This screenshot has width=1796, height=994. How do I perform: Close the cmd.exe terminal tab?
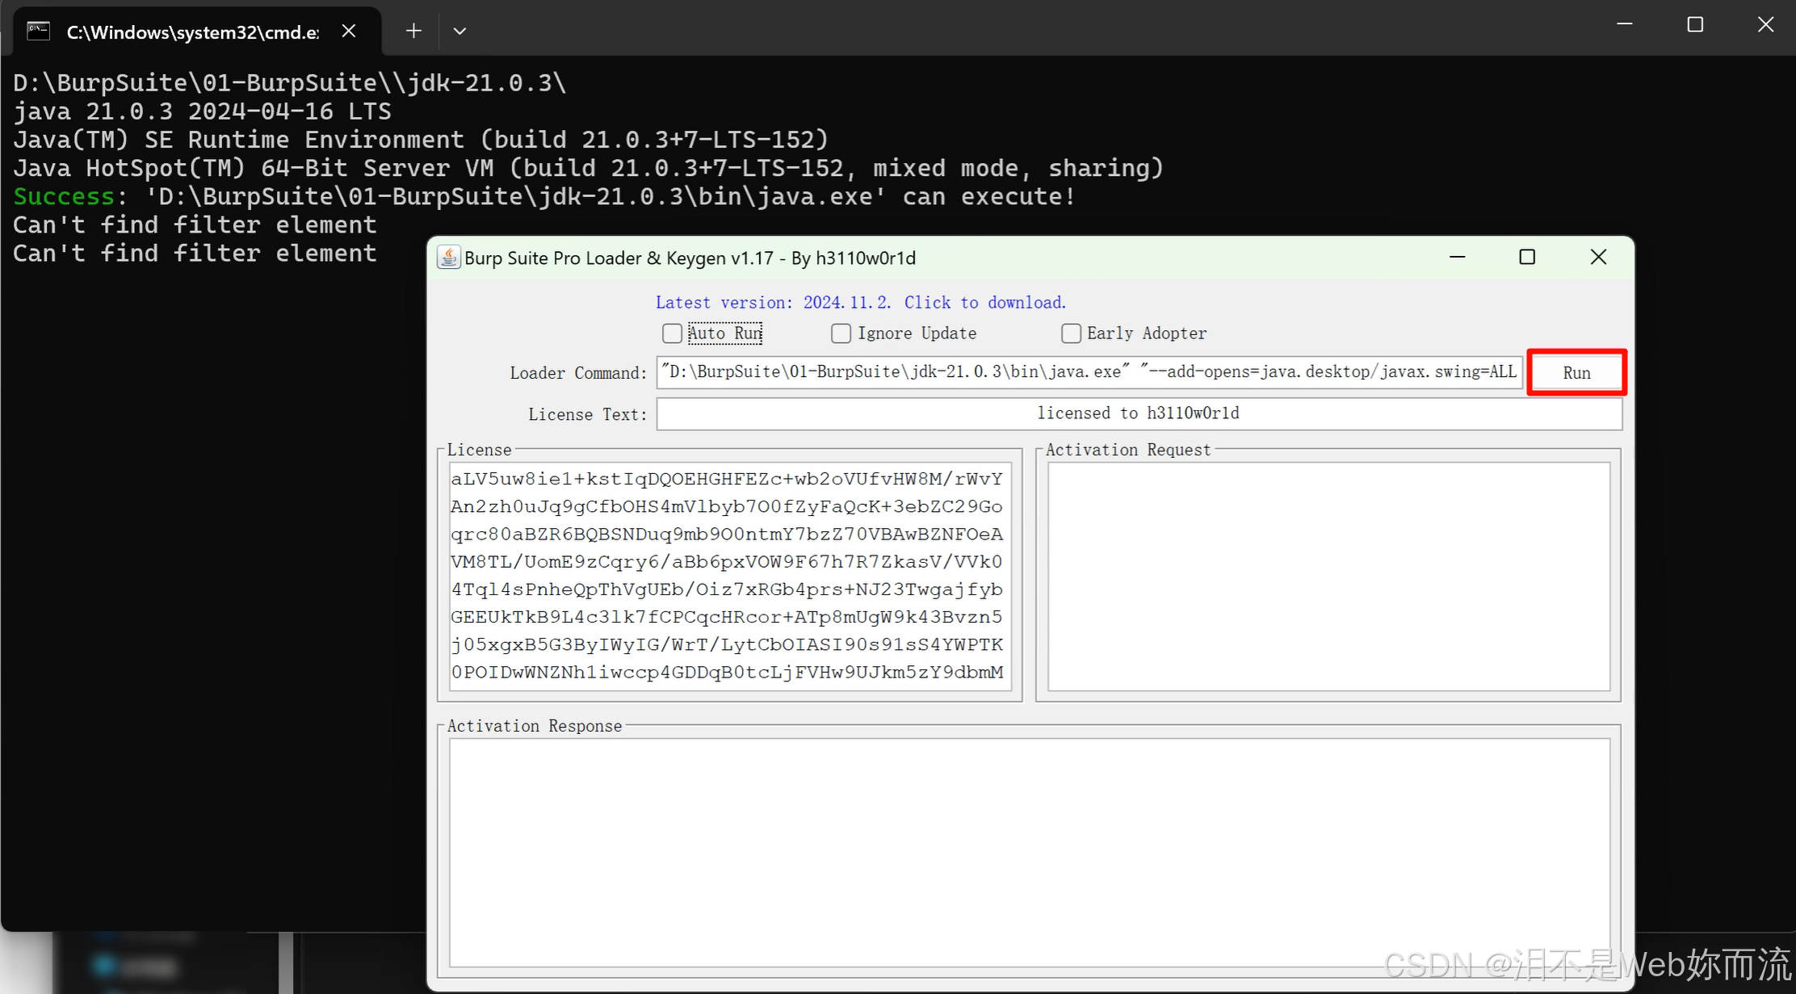(x=349, y=31)
